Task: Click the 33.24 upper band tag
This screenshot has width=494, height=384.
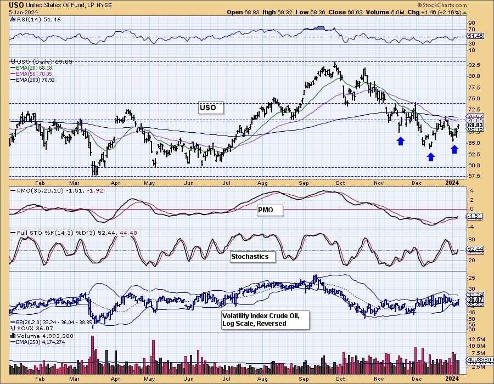Action: click(x=475, y=295)
